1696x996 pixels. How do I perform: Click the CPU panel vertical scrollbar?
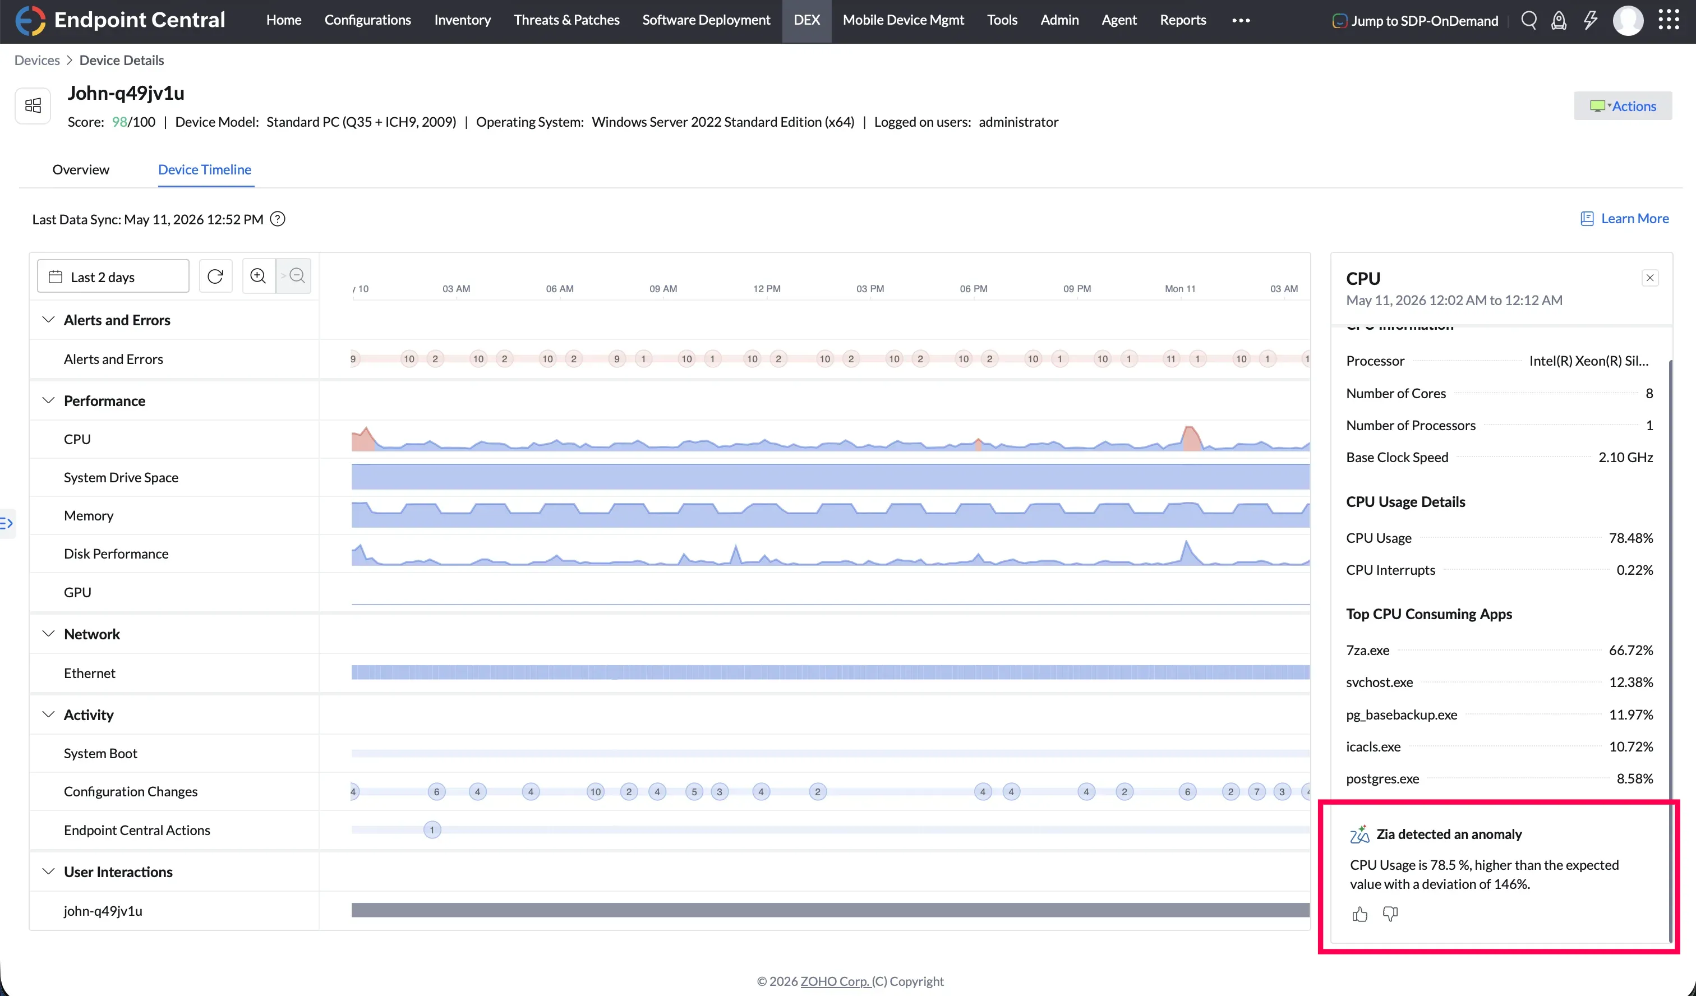[x=1670, y=652]
